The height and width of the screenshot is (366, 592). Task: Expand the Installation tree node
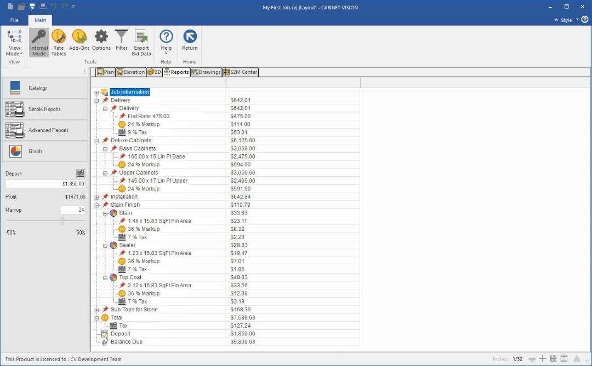(x=96, y=197)
